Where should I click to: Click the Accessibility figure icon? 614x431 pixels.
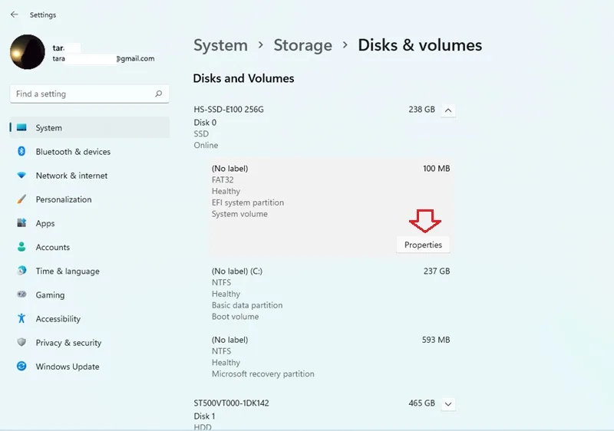point(21,318)
